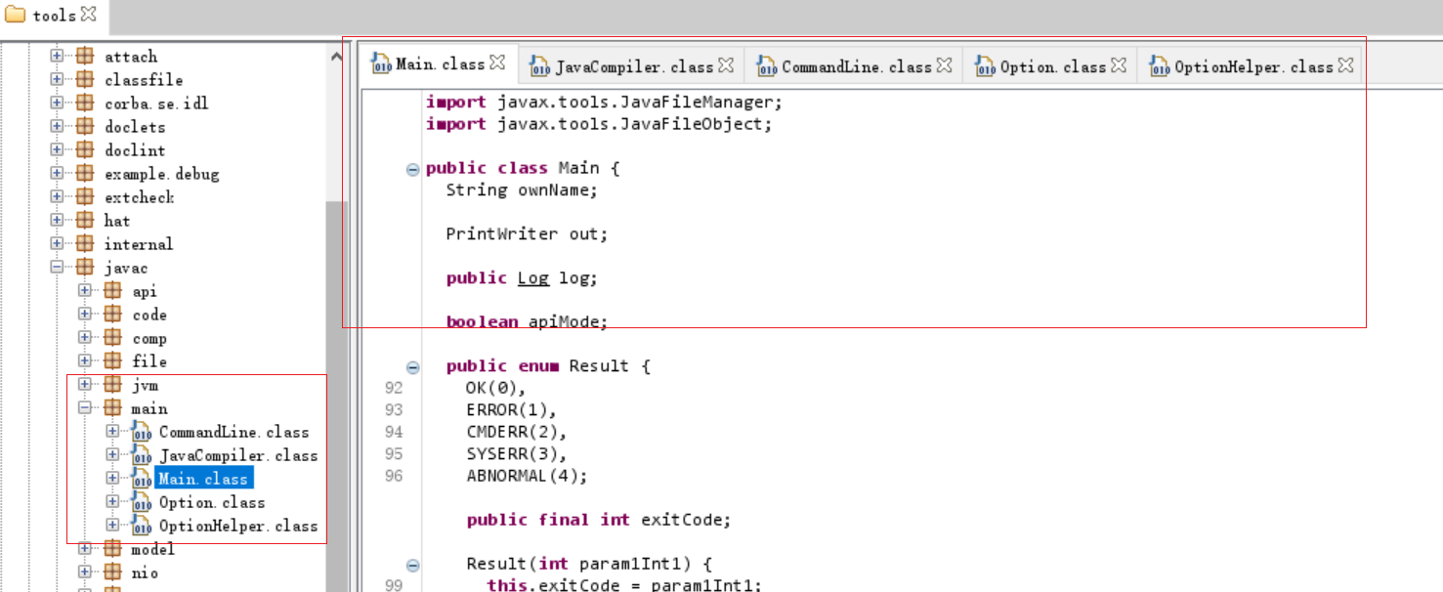This screenshot has height=592, width=1443.
Task: Click the class icon on OptionHelper.class tab
Action: pyautogui.click(x=1159, y=66)
